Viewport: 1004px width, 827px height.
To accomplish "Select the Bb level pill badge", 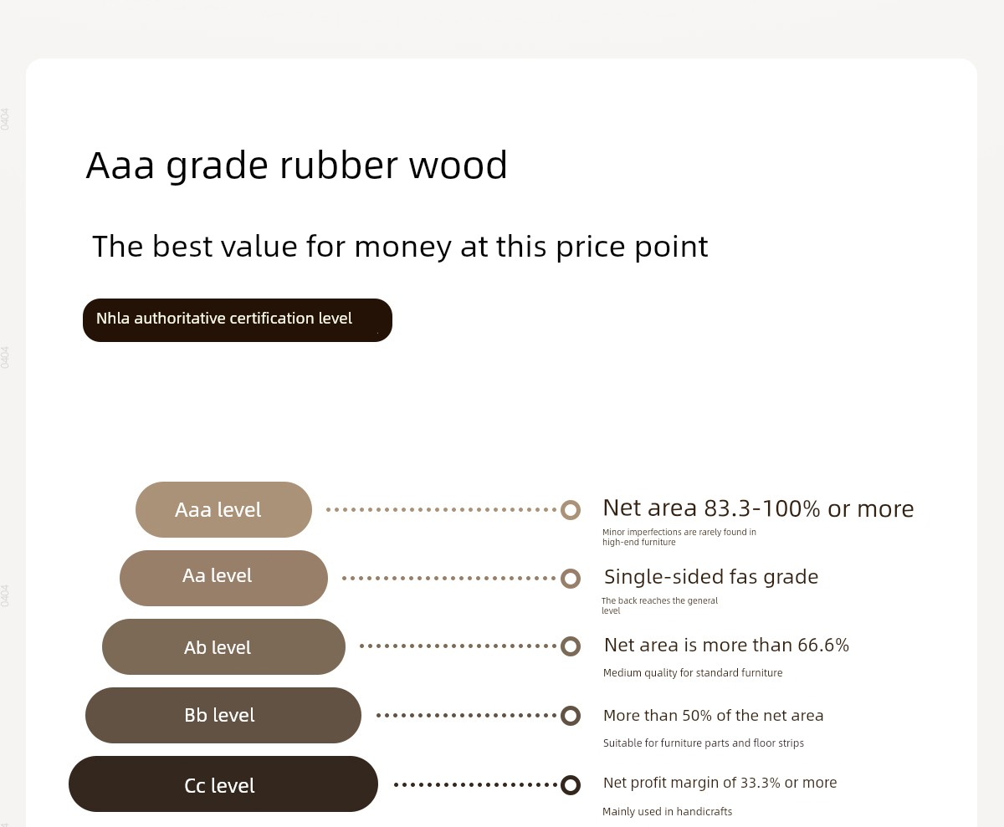I will (x=223, y=715).
